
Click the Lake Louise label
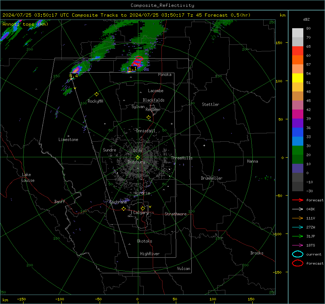28,177
